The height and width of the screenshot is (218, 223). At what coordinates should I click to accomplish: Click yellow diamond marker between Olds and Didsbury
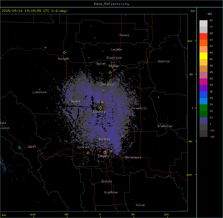point(101,108)
